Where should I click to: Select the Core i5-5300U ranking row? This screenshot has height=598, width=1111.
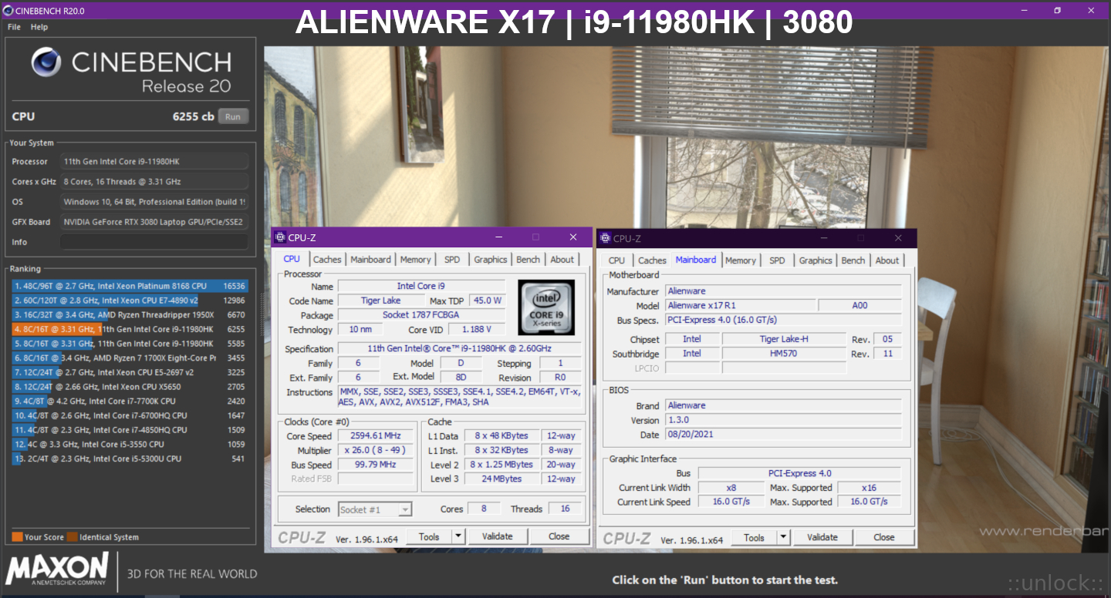point(130,459)
